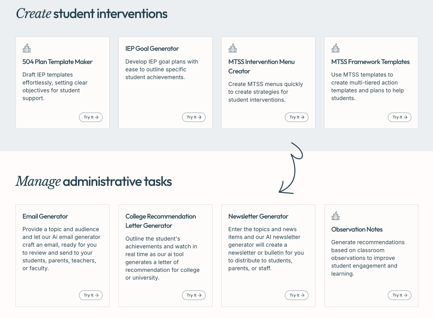The image size is (433, 318).
Task: Click the arrow icon in Newsletter Generator's Try It button
Action: (302, 295)
